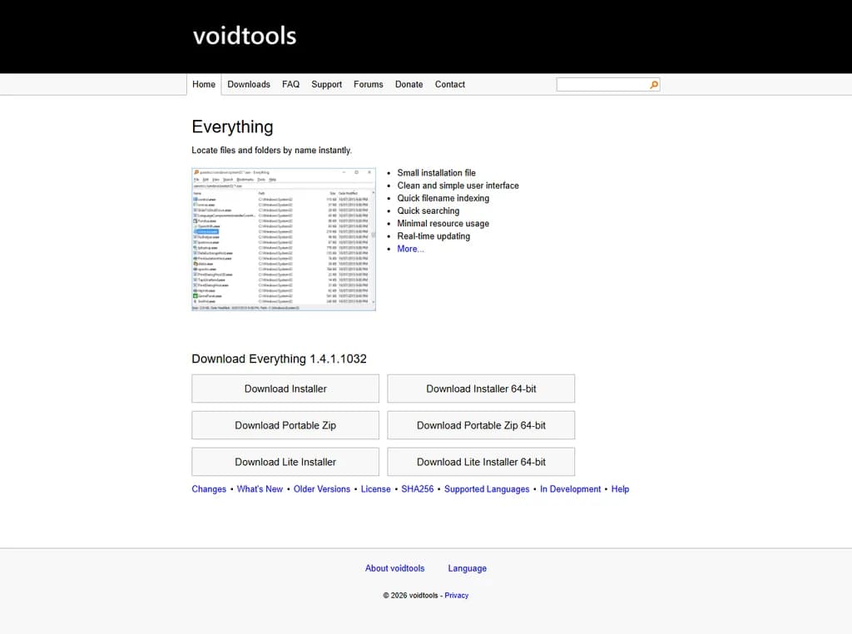Open the Forums navigation item

point(368,84)
